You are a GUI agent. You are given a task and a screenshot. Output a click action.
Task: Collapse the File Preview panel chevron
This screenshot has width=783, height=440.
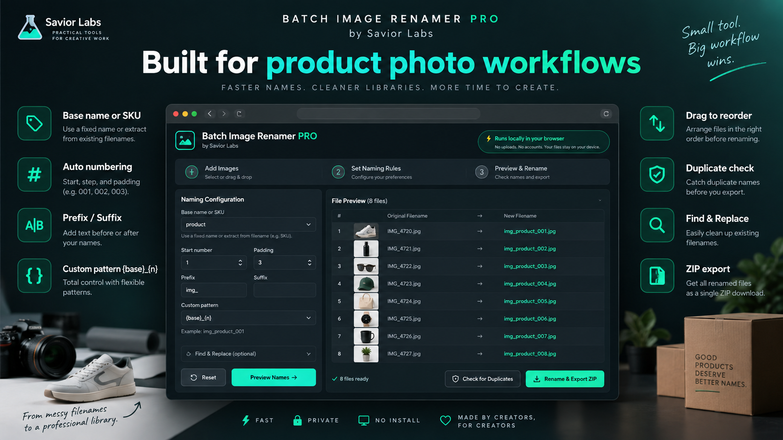tap(600, 201)
